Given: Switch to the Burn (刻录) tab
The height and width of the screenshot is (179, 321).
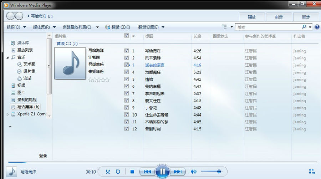Looking at the screenshot, I should [279, 17].
